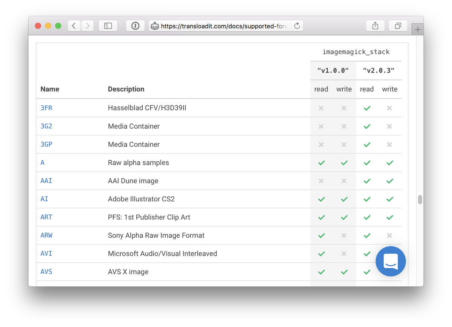Show all tabs overview
The height and width of the screenshot is (327, 452).
(398, 26)
